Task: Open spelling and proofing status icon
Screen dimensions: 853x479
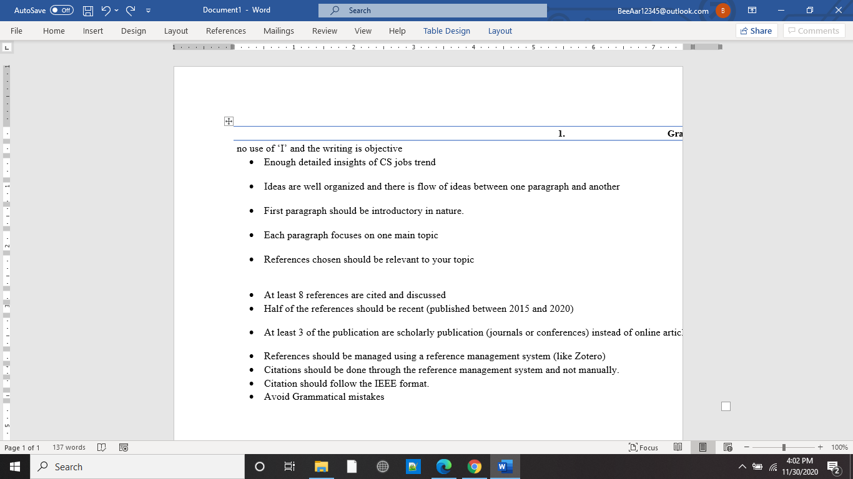Action: 101,447
